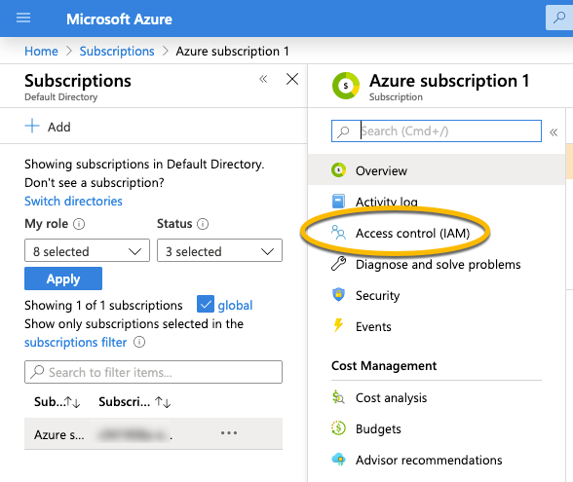Screen dimensions: 573x482
Task: Click Add to create a subscription
Action: (48, 127)
